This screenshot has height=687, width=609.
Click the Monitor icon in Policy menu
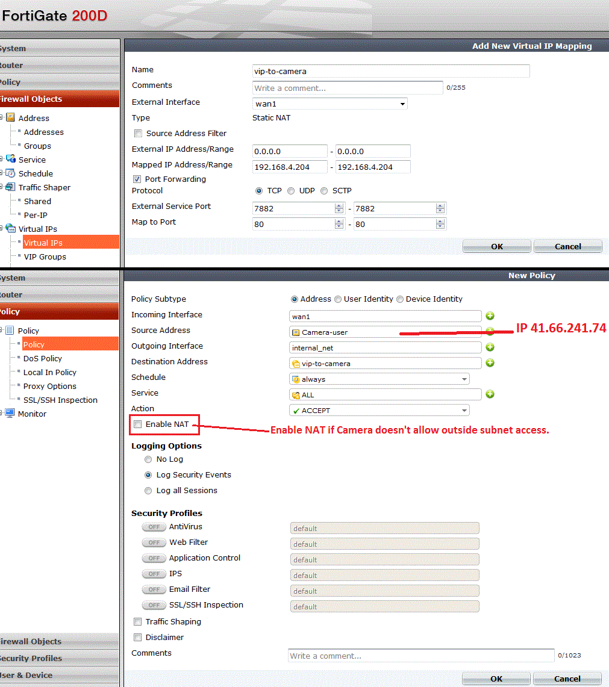click(10, 413)
